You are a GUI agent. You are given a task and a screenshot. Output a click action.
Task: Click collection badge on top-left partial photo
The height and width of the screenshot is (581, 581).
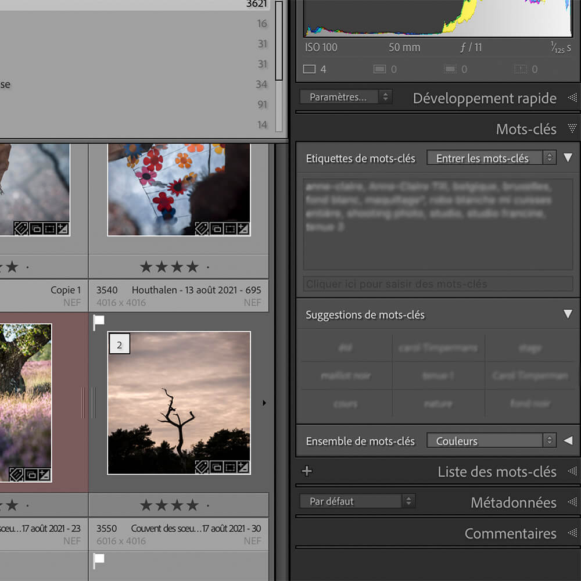tap(35, 228)
